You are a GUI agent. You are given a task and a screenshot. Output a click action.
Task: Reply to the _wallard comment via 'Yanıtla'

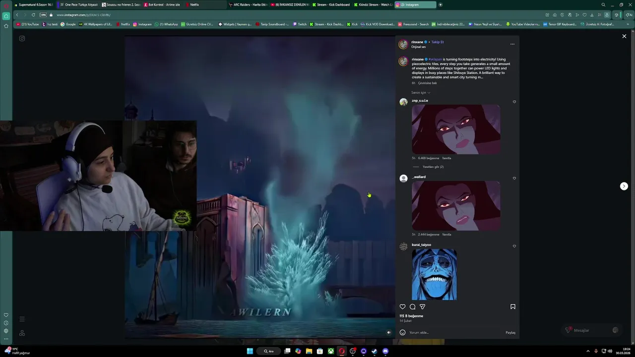click(446, 235)
